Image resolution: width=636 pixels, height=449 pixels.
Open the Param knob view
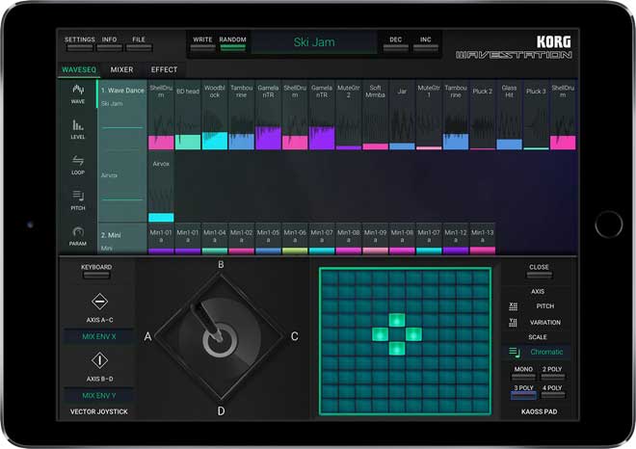click(77, 234)
